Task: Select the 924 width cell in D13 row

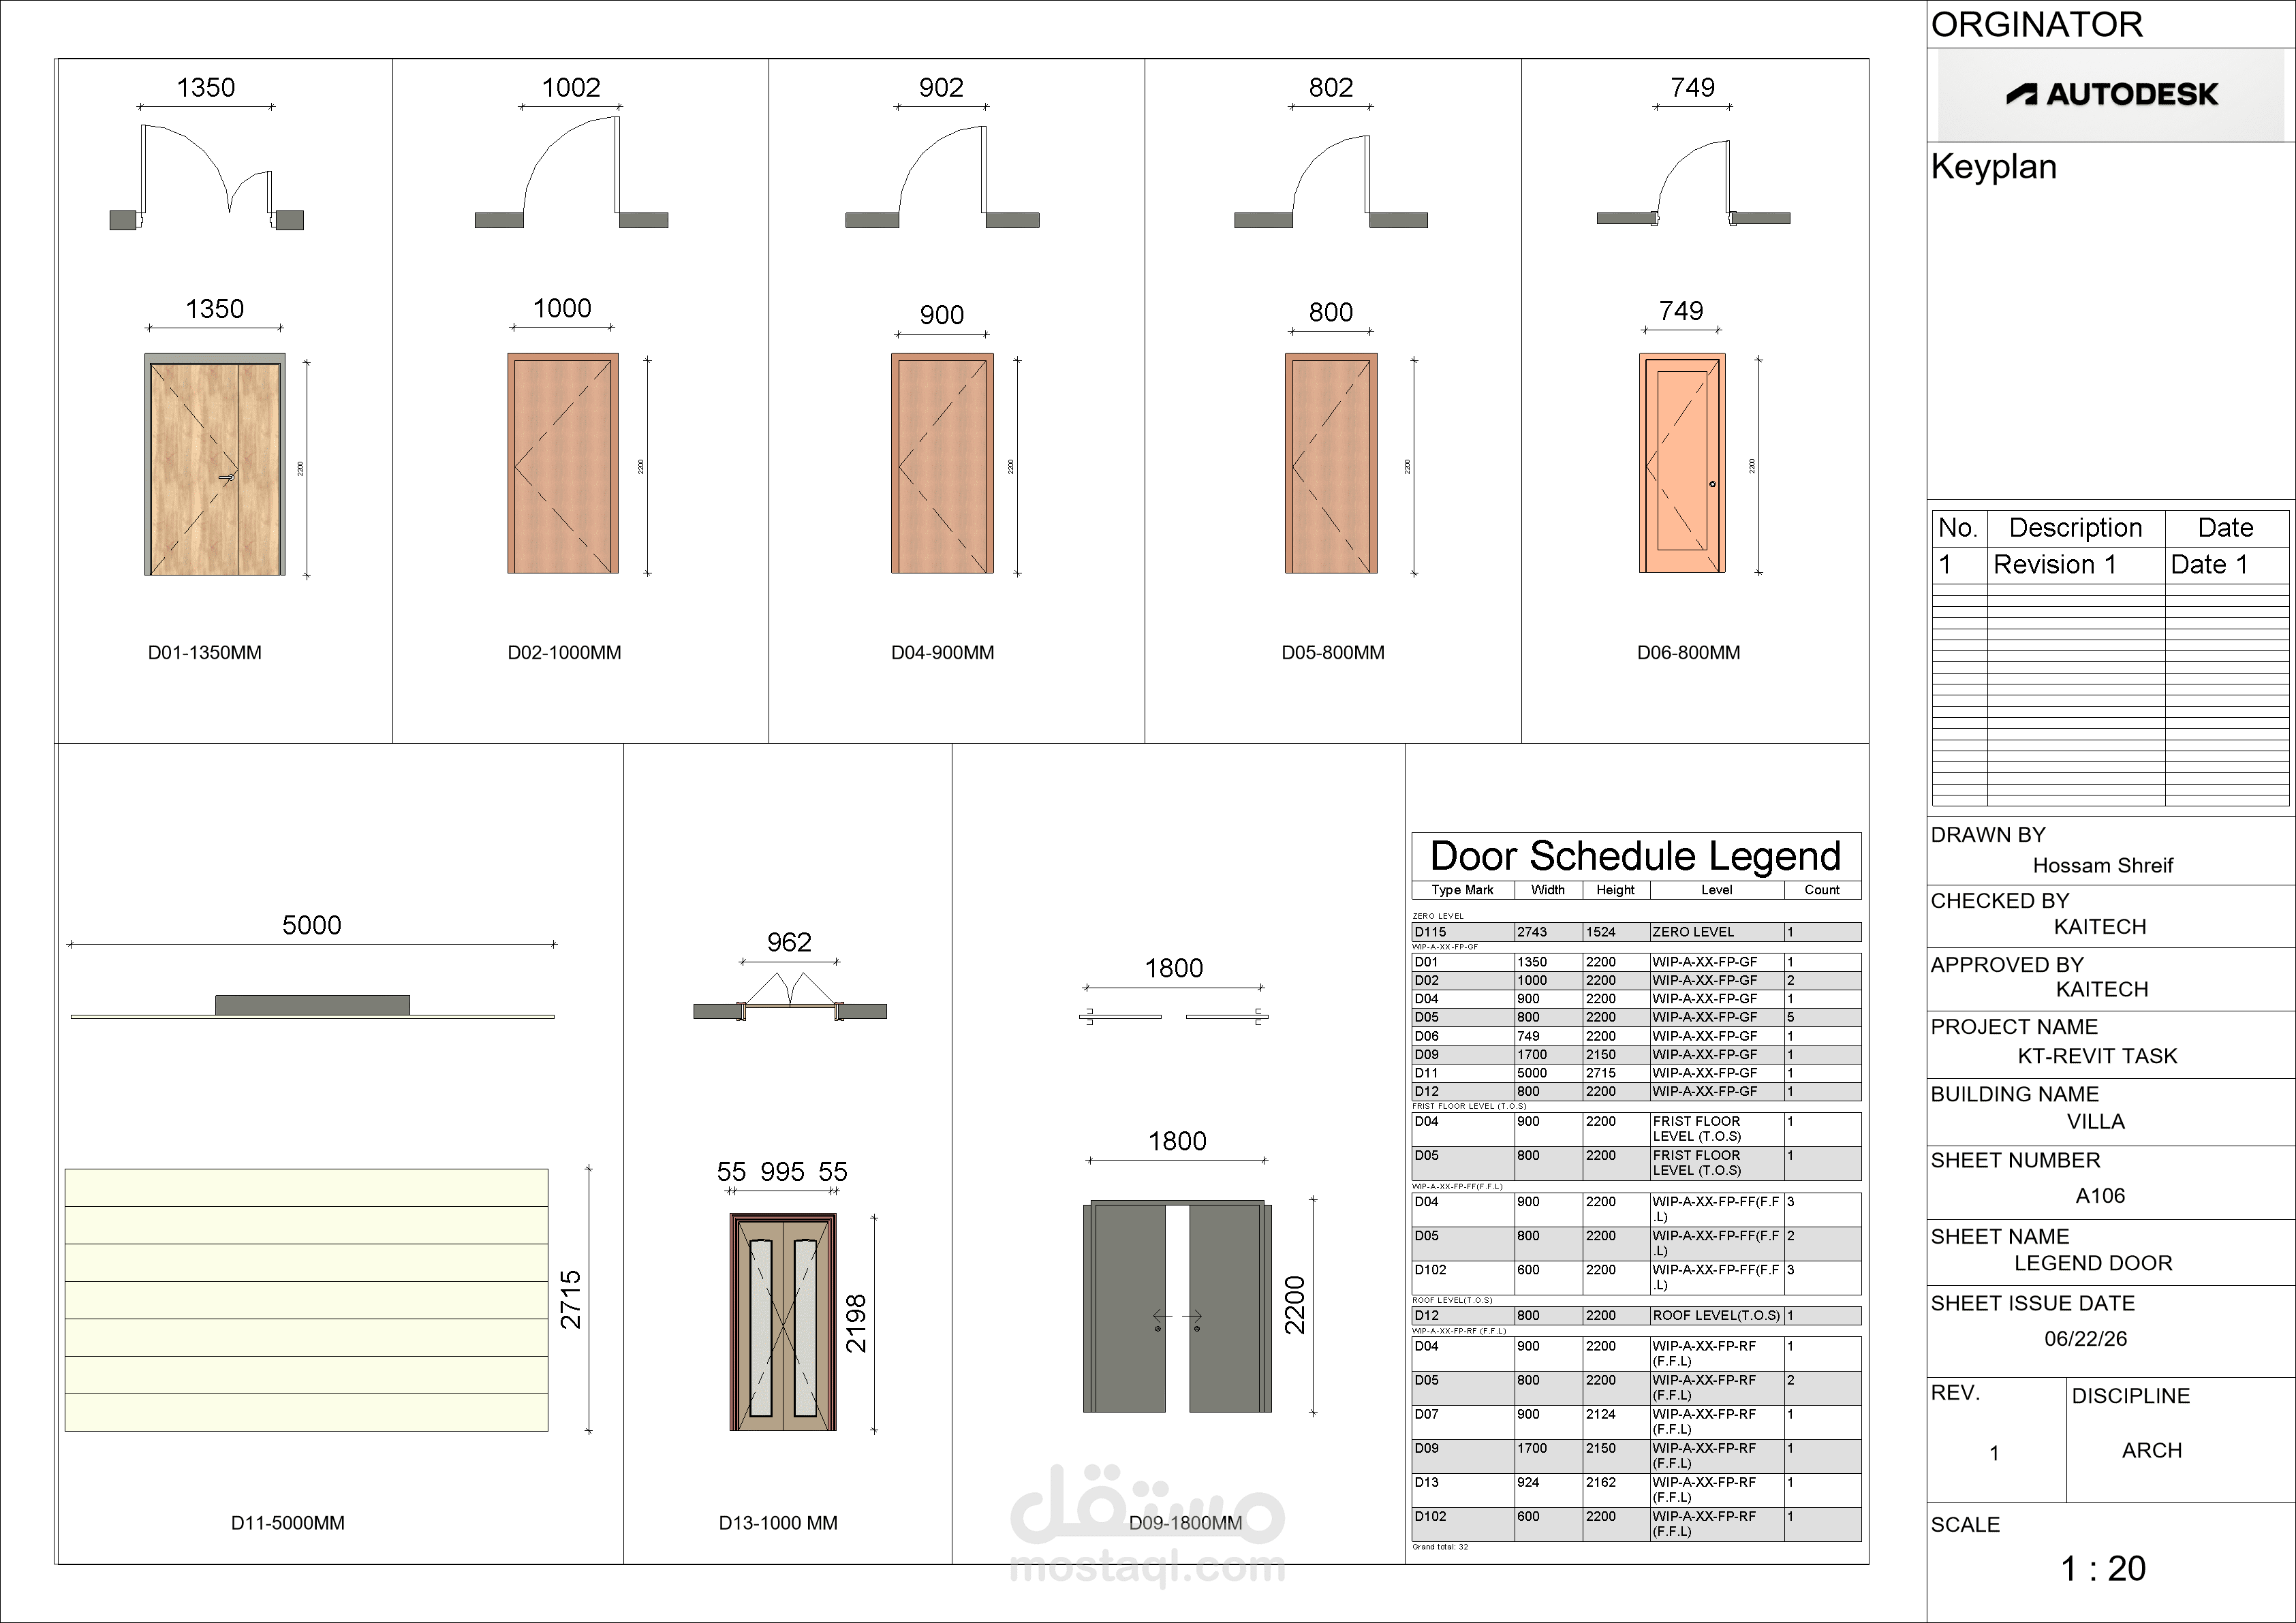Action: (x=1548, y=1490)
